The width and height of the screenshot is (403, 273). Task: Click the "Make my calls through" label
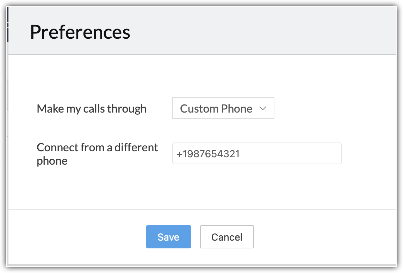tap(91, 109)
